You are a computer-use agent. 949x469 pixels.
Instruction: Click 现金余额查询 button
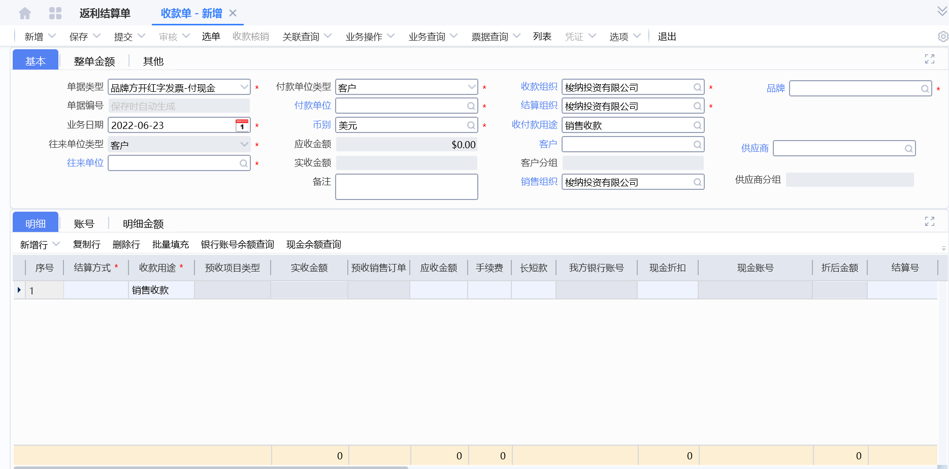tap(314, 245)
